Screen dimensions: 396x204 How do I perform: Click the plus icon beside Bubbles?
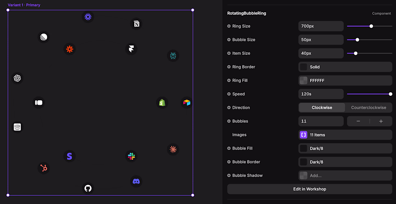pos(229,121)
